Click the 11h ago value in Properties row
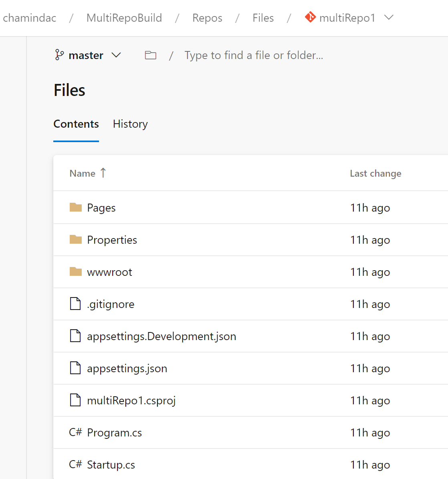Viewport: 448px width, 479px height. (370, 240)
